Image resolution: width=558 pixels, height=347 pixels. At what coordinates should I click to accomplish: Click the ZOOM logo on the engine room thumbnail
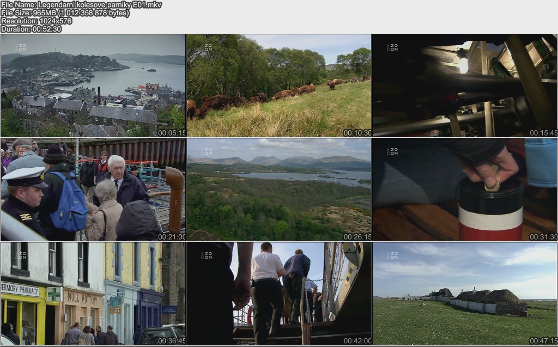pos(392,47)
